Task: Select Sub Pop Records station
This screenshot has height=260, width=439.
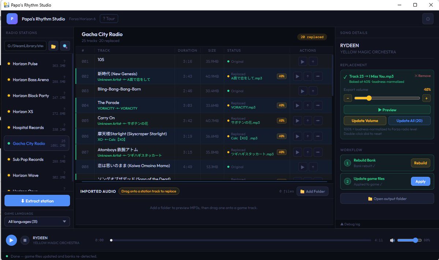Action: click(x=36, y=160)
